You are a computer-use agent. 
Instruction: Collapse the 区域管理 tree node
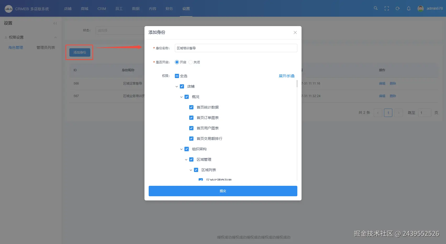186,159
